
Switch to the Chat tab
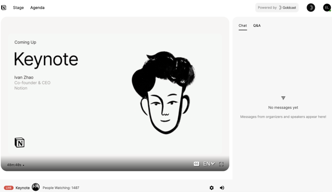243,26
